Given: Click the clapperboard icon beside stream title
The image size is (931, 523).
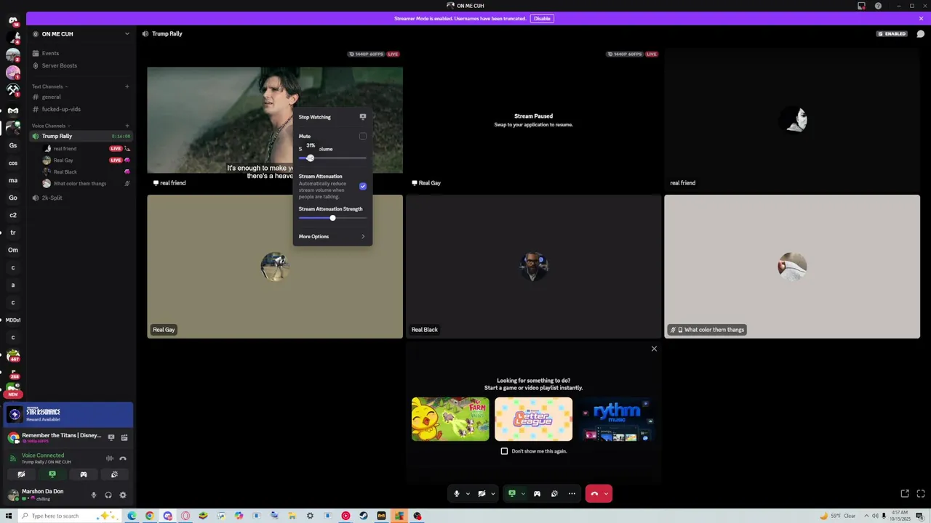Looking at the screenshot, I should pyautogui.click(x=124, y=437).
